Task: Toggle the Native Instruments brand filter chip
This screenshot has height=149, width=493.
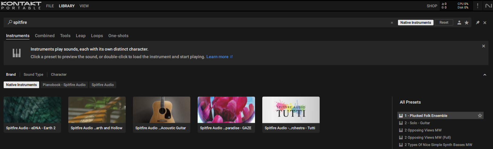Action: pyautogui.click(x=21, y=85)
